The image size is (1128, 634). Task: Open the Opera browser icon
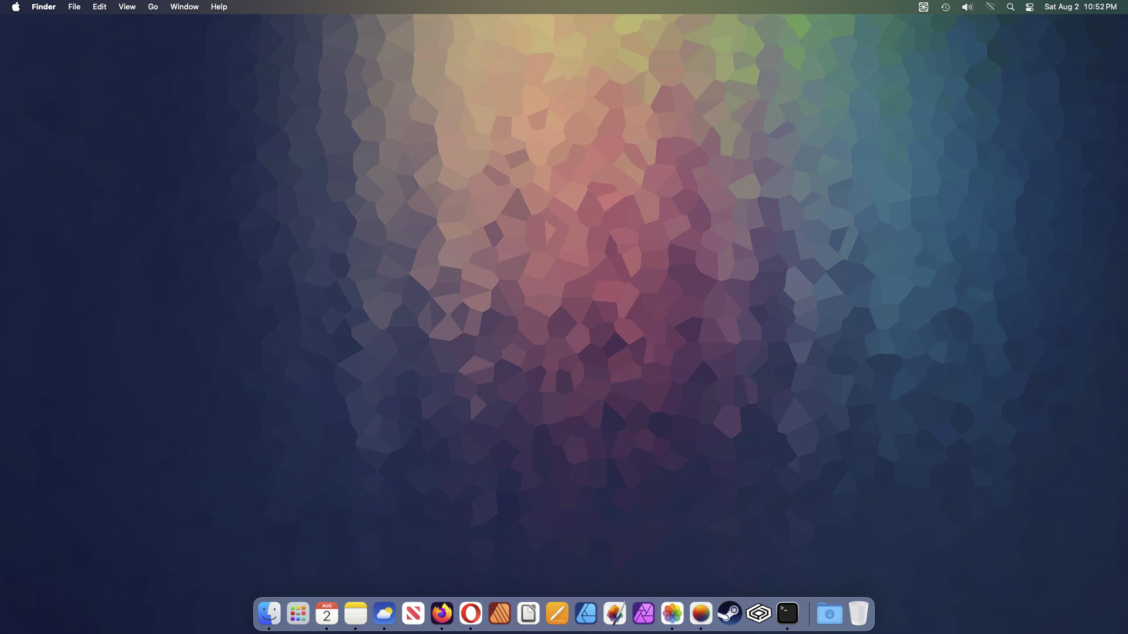coord(471,613)
